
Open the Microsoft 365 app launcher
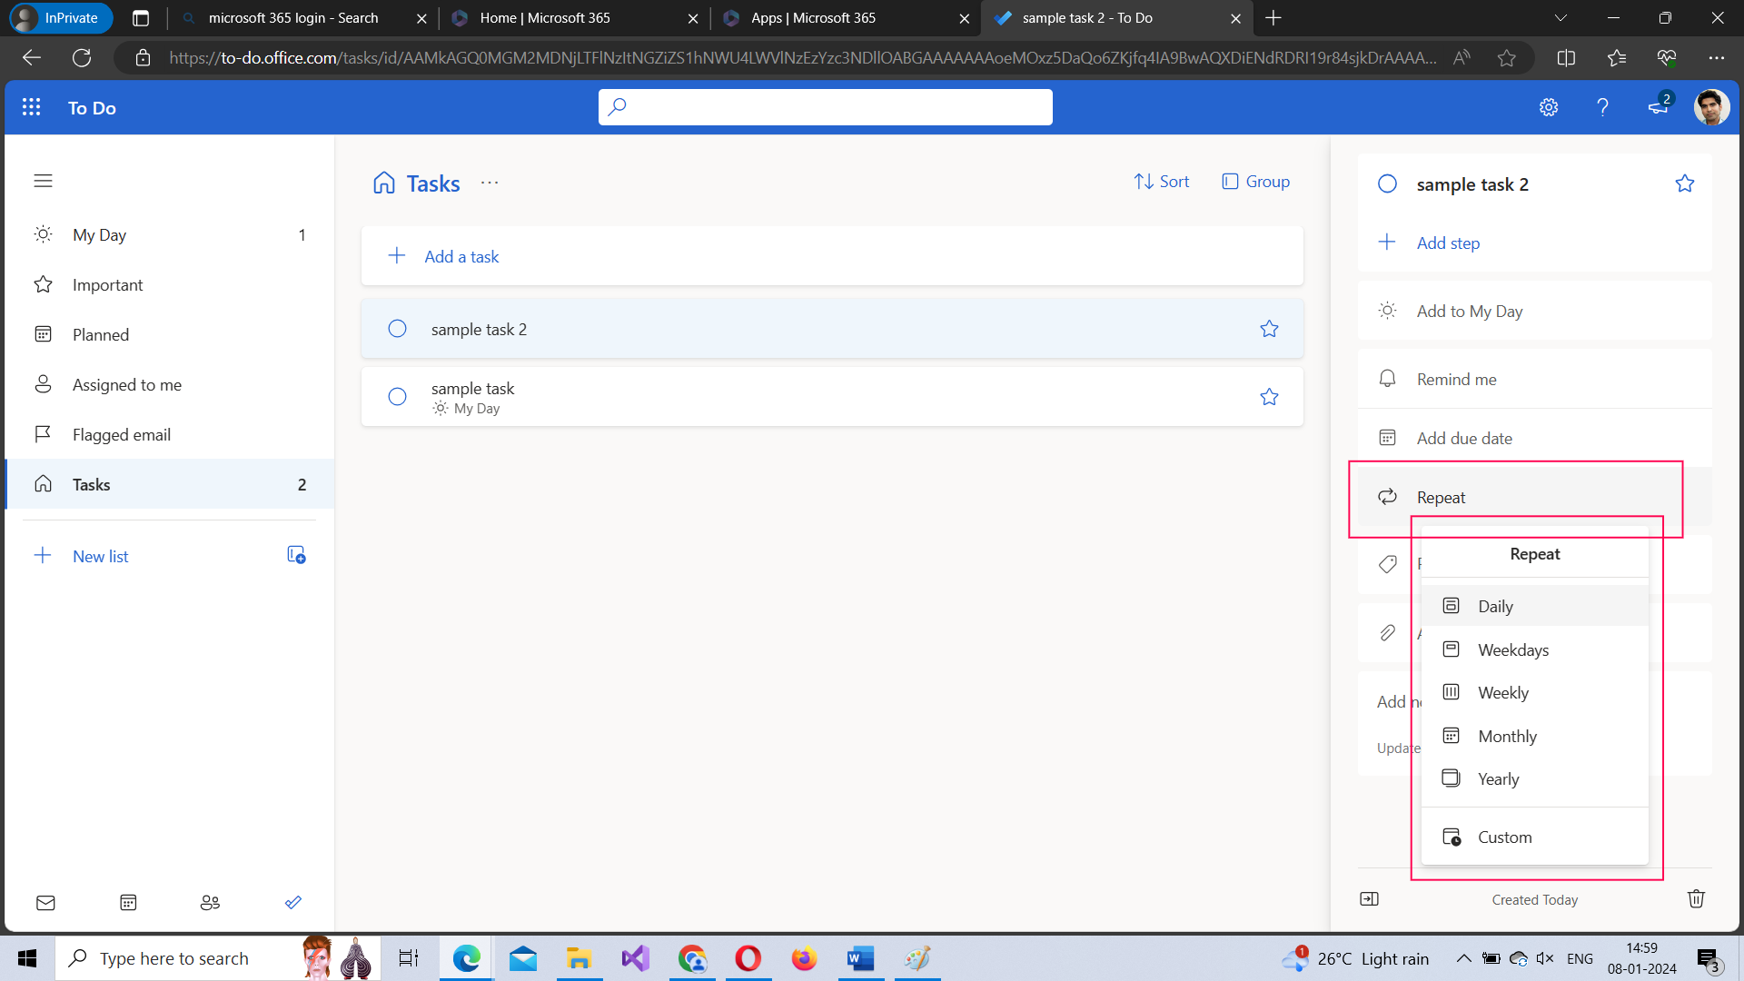31,107
